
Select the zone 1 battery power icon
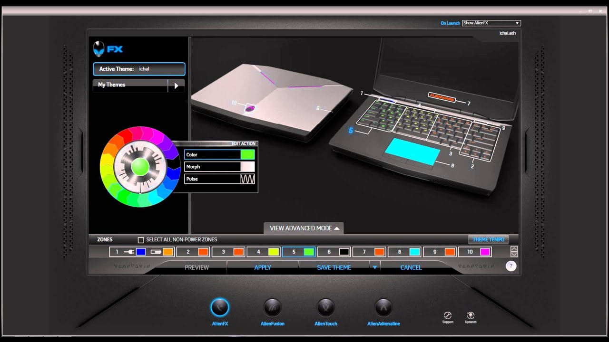tap(156, 252)
